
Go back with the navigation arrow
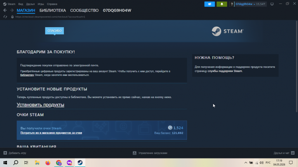tap(5, 10)
